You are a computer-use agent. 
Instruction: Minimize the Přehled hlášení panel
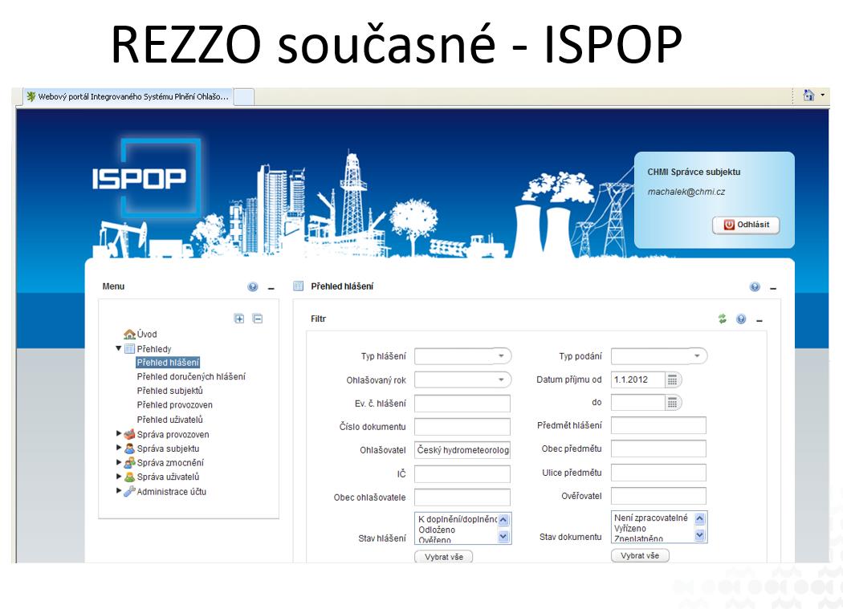[x=773, y=288]
